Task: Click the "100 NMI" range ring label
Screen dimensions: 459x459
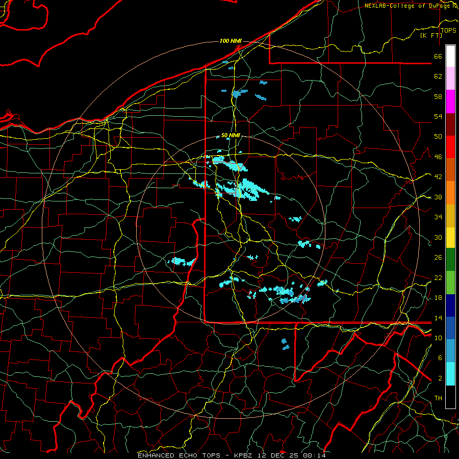Action: (x=231, y=41)
